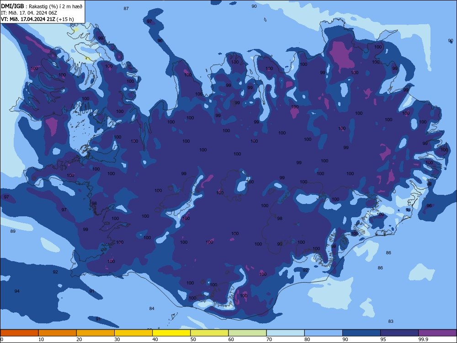457x343 pixels.
Task: Click the legend scale label '50'
Action: click(193, 339)
